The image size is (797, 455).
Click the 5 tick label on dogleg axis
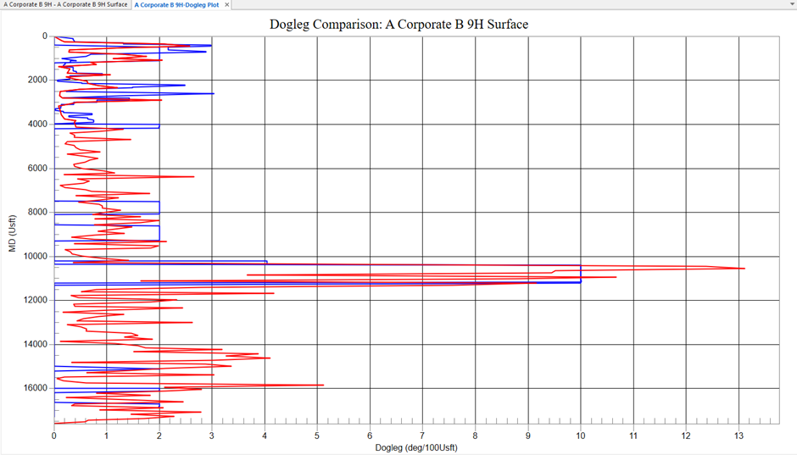tap(317, 436)
